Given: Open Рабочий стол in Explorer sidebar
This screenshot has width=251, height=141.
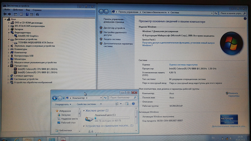Looking at the screenshot, I should click(68, 123).
